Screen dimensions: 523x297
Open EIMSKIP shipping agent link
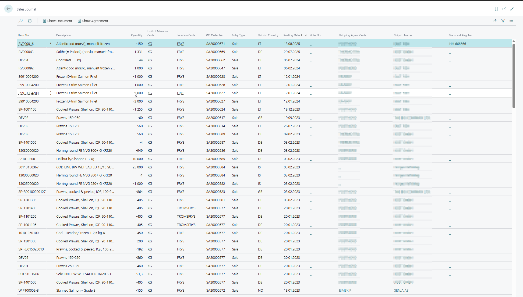coord(345,291)
